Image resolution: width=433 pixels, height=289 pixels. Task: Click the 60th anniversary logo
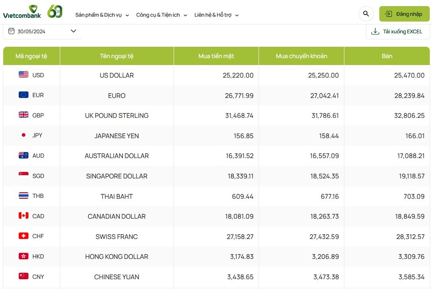point(55,12)
